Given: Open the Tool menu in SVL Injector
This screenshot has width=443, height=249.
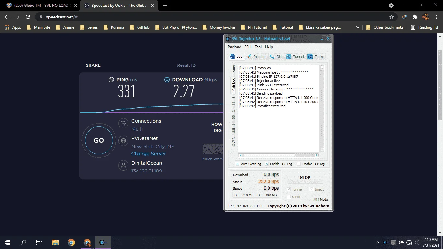Looking at the screenshot, I should 258,47.
